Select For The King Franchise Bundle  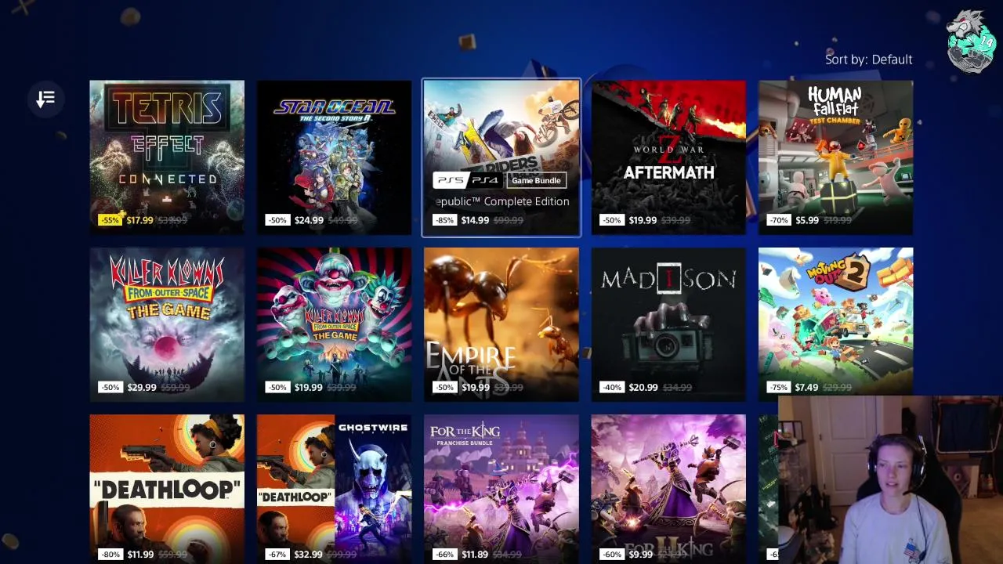(x=501, y=489)
